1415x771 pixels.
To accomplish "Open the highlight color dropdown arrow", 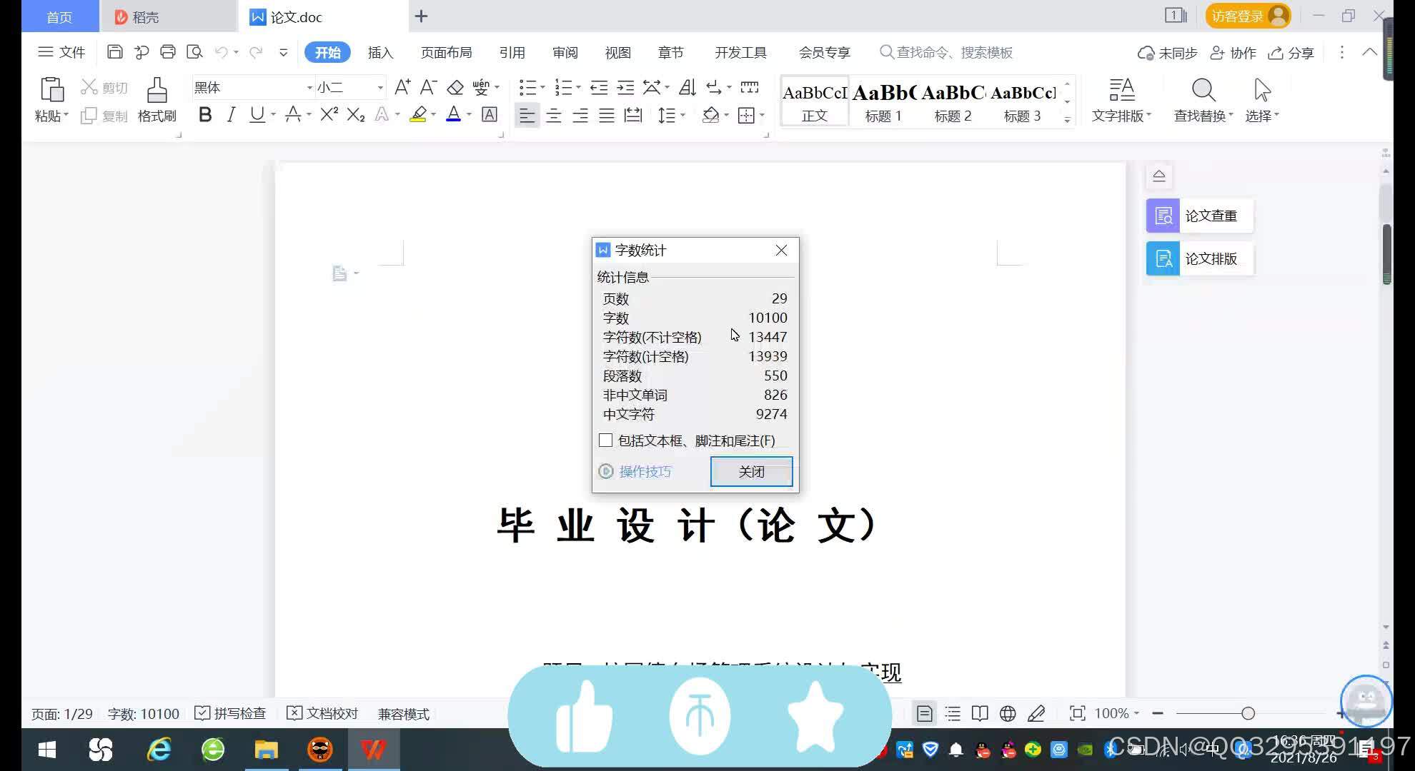I will pyautogui.click(x=434, y=115).
